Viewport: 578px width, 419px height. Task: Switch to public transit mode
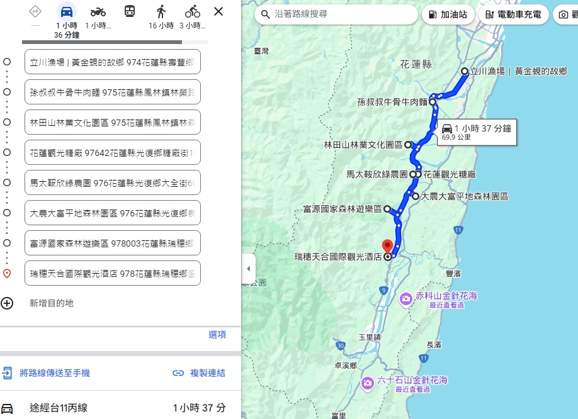tap(129, 12)
